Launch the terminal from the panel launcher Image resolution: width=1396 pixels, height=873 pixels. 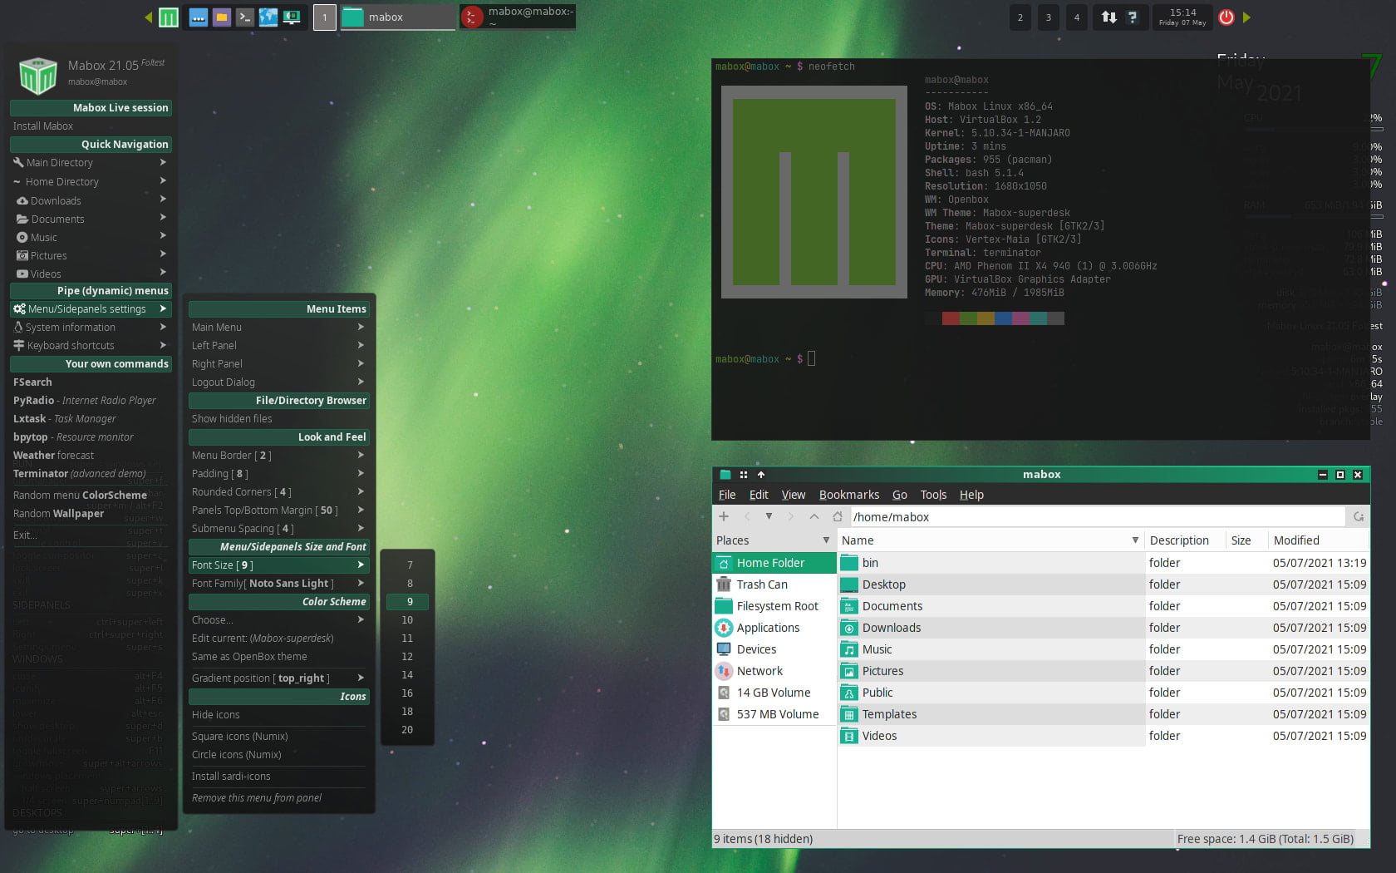tap(245, 17)
